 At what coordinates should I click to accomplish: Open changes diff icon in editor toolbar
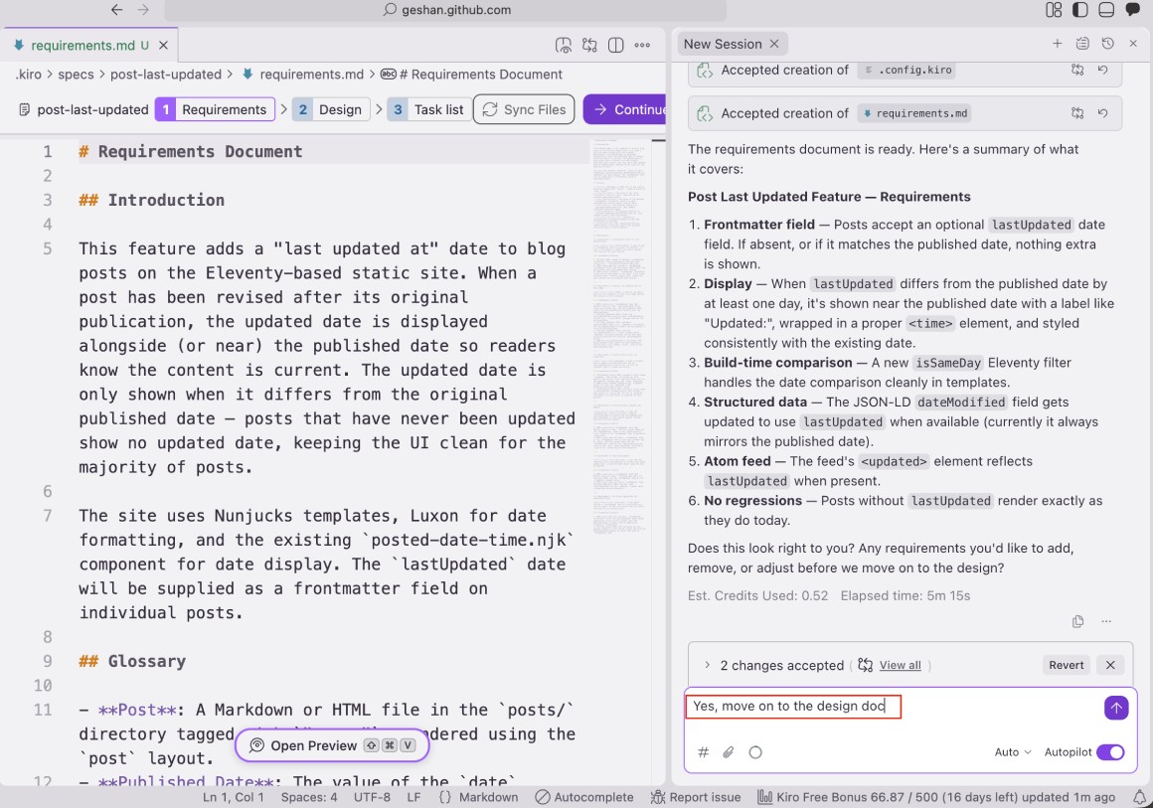click(589, 45)
